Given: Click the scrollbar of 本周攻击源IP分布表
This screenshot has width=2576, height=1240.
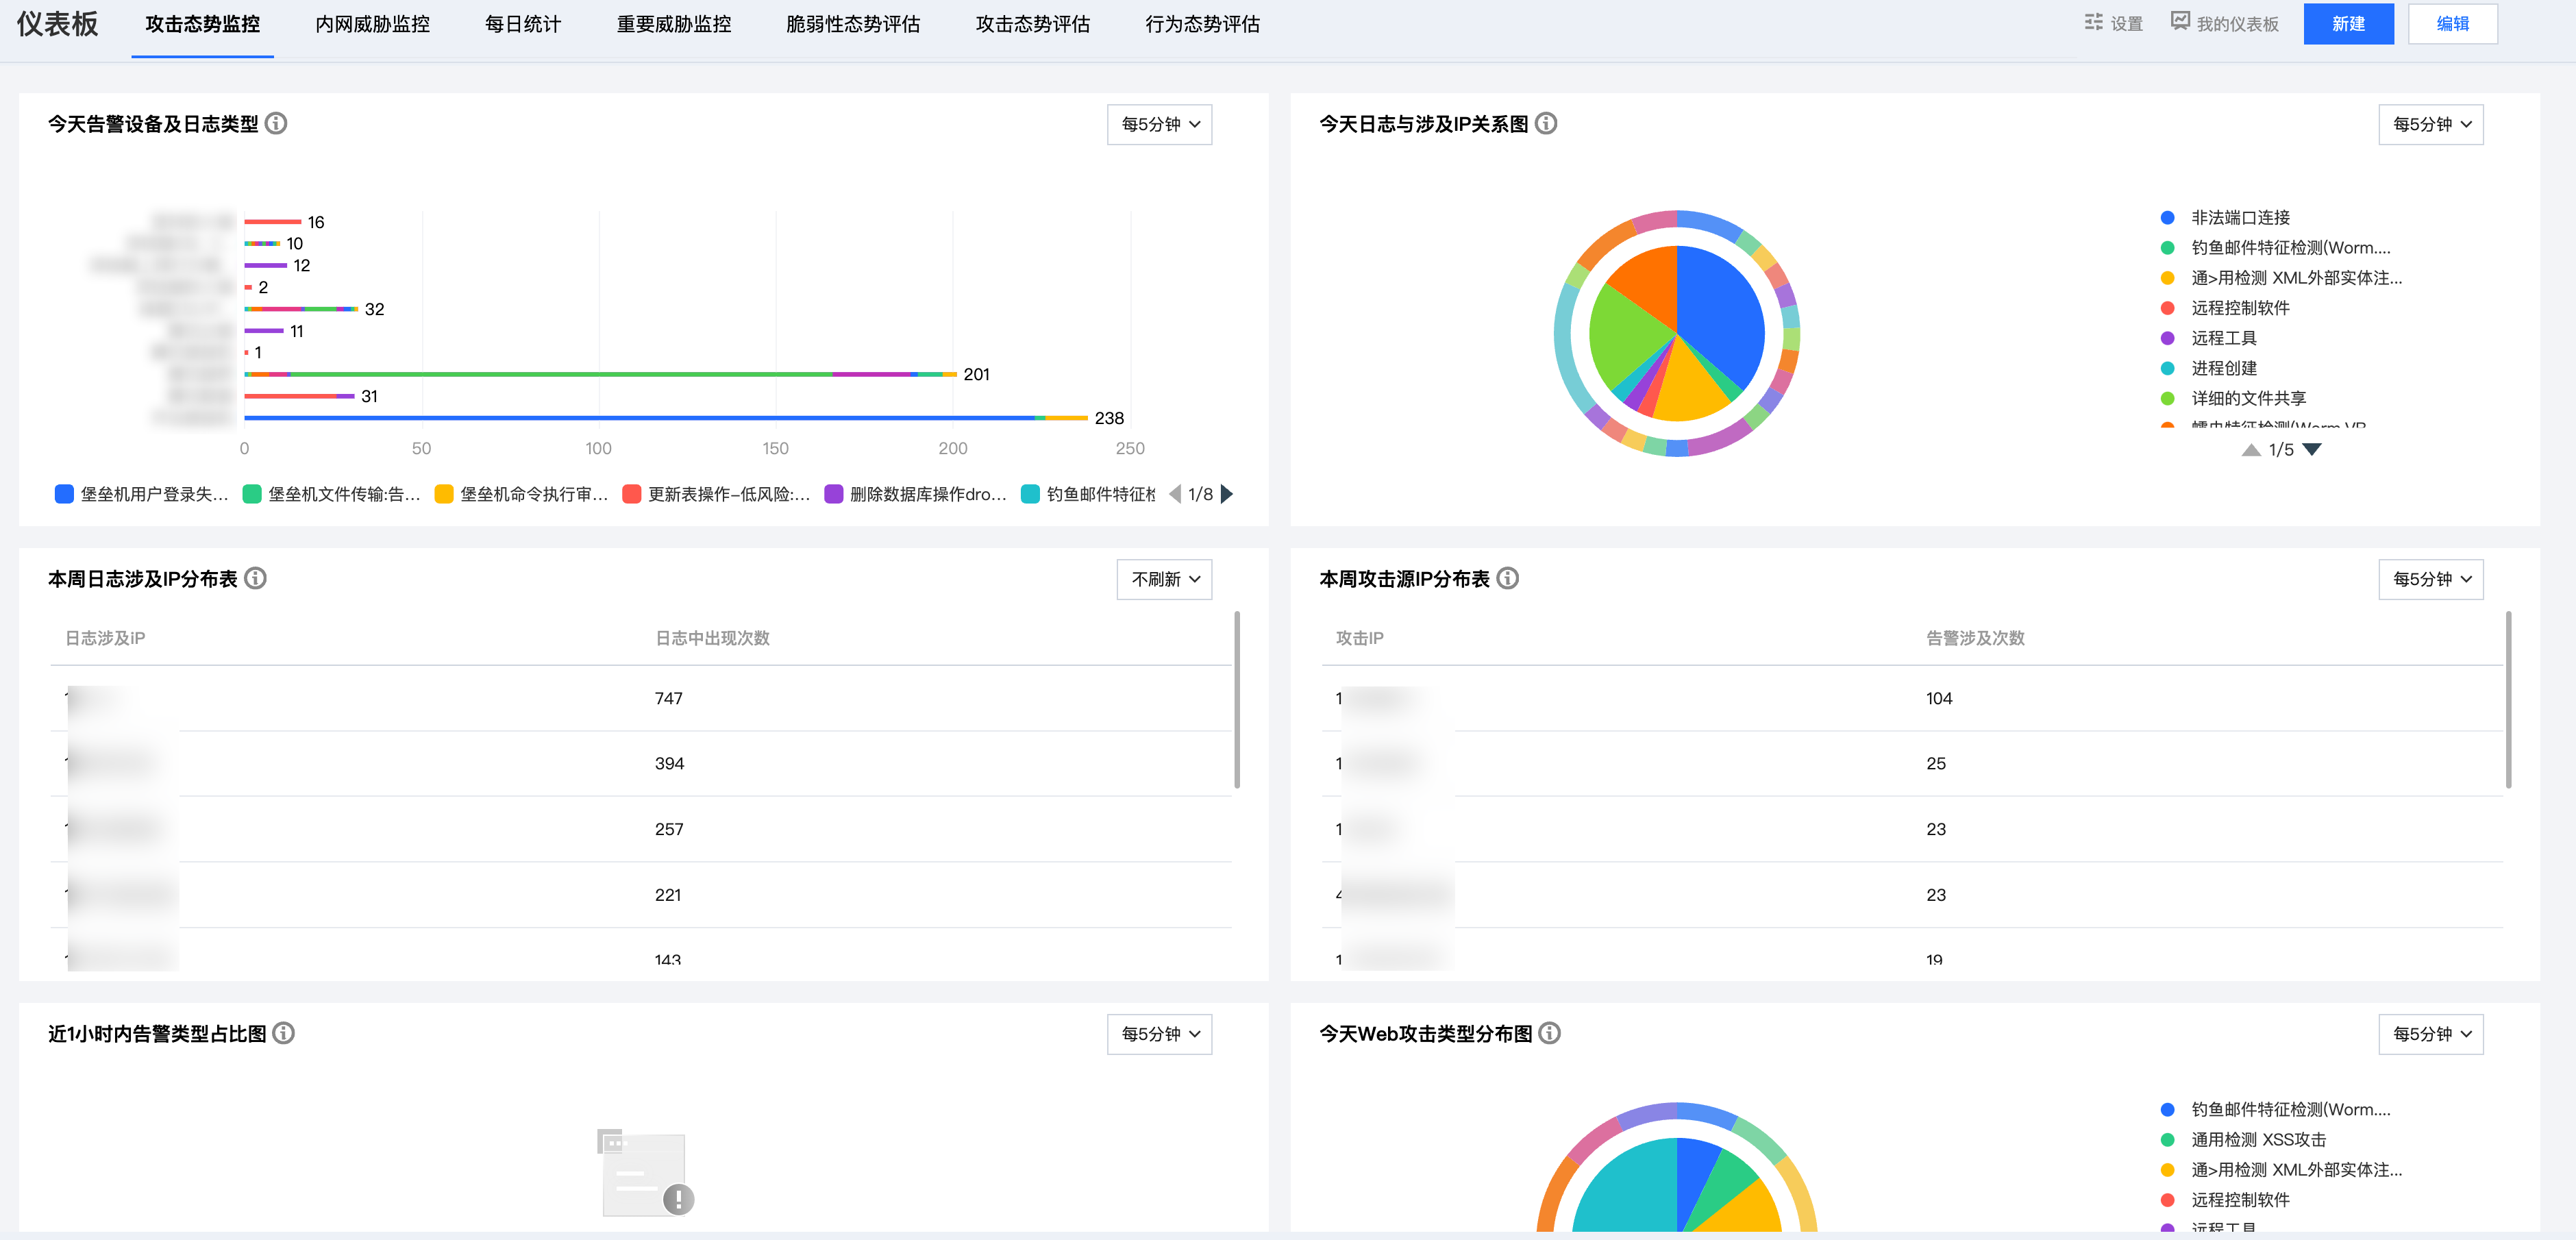Looking at the screenshot, I should click(x=2508, y=700).
